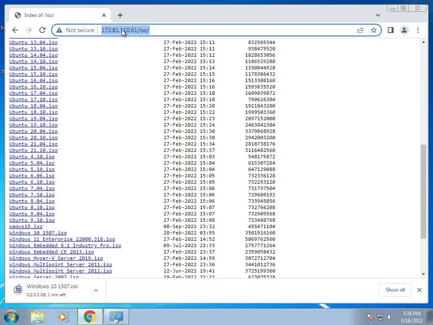This screenshot has height=325, width=433.
Task: Download Ubuntu 16.04.iso
Action: click(x=33, y=80)
